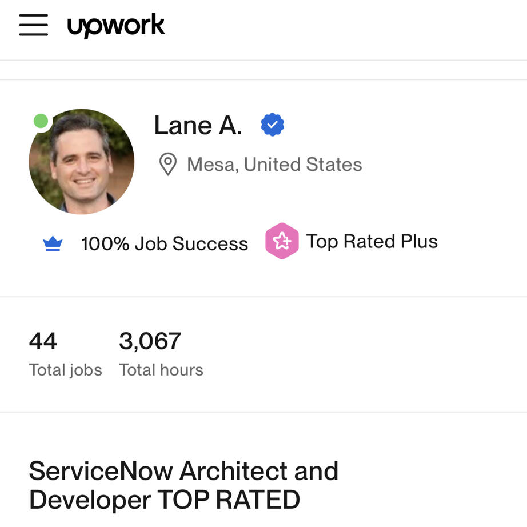
Task: Click the ServiceNow Architect and headline line
Action: click(x=183, y=471)
